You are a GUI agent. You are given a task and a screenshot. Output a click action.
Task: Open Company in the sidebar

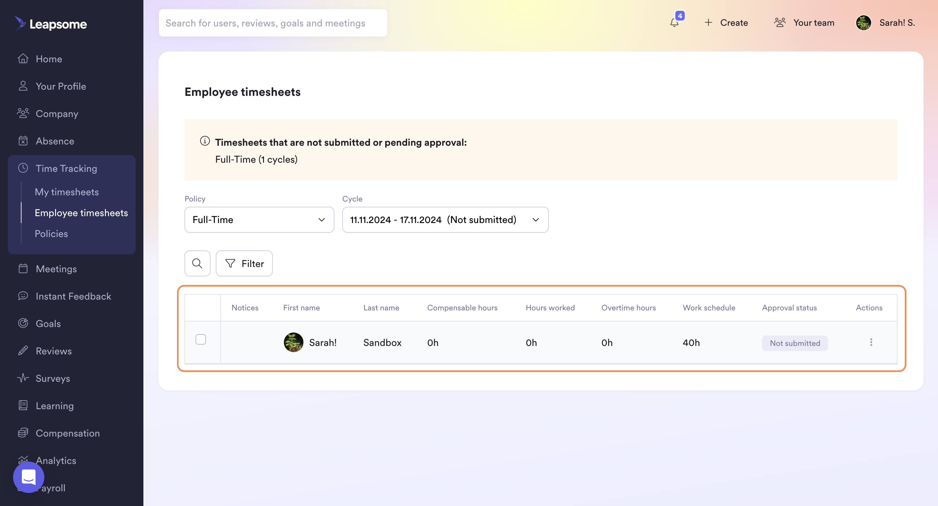pos(57,114)
